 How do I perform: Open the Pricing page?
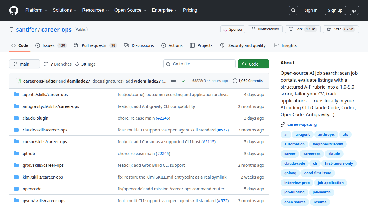(x=190, y=10)
